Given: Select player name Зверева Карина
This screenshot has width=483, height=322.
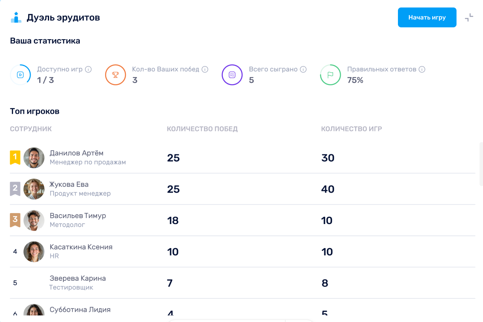Looking at the screenshot, I should pos(78,278).
